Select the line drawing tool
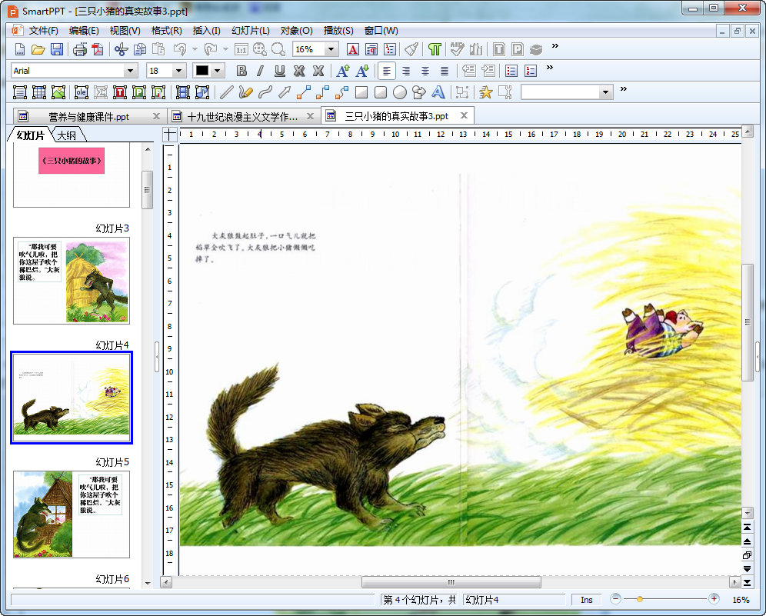The image size is (766, 616). pyautogui.click(x=226, y=92)
